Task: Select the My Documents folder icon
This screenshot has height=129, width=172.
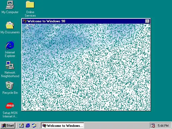Action: (10, 25)
